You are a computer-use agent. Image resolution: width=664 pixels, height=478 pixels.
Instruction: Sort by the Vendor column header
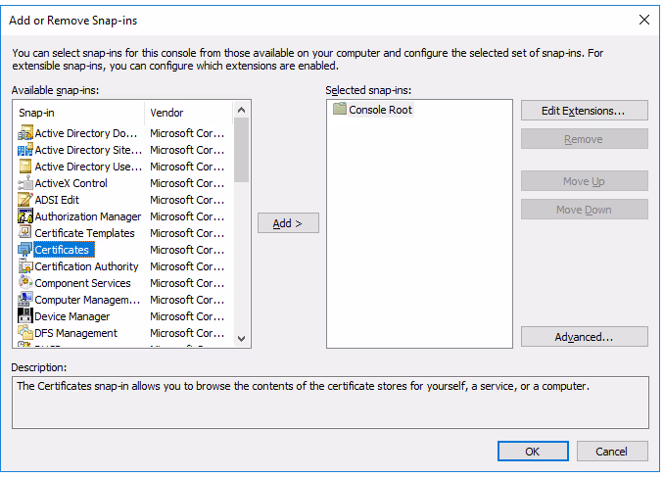188,113
